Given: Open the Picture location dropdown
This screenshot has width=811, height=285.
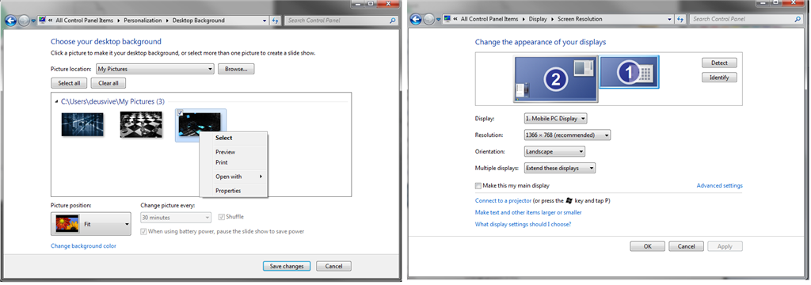Looking at the screenshot, I should pos(155,69).
